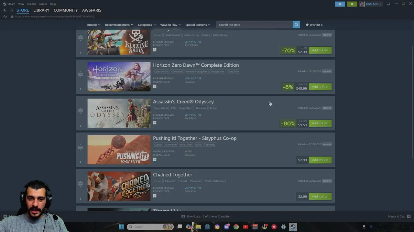
Task: Open the Wishlist 6 link
Action: tap(314, 25)
